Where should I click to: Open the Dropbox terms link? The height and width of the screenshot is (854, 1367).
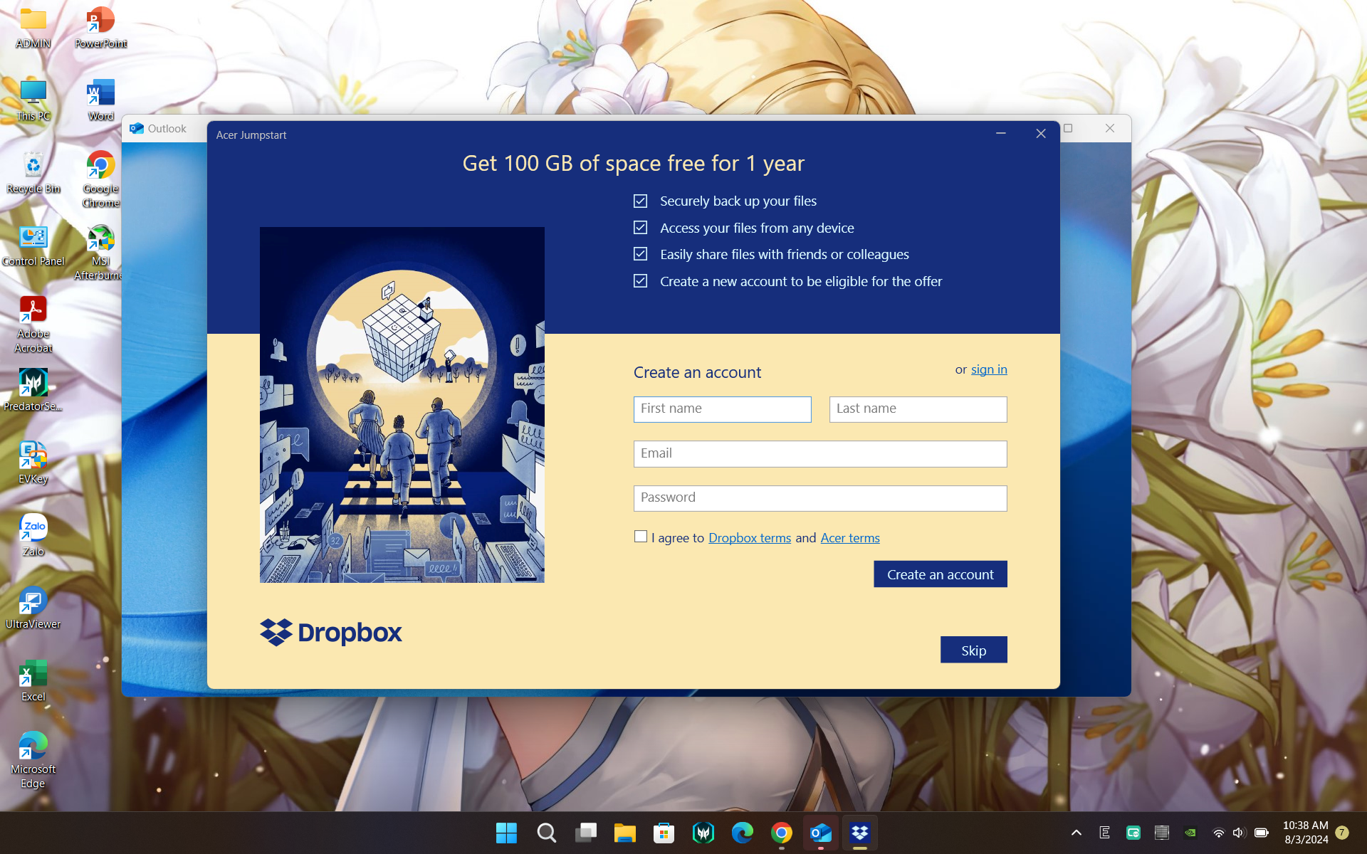pos(750,538)
